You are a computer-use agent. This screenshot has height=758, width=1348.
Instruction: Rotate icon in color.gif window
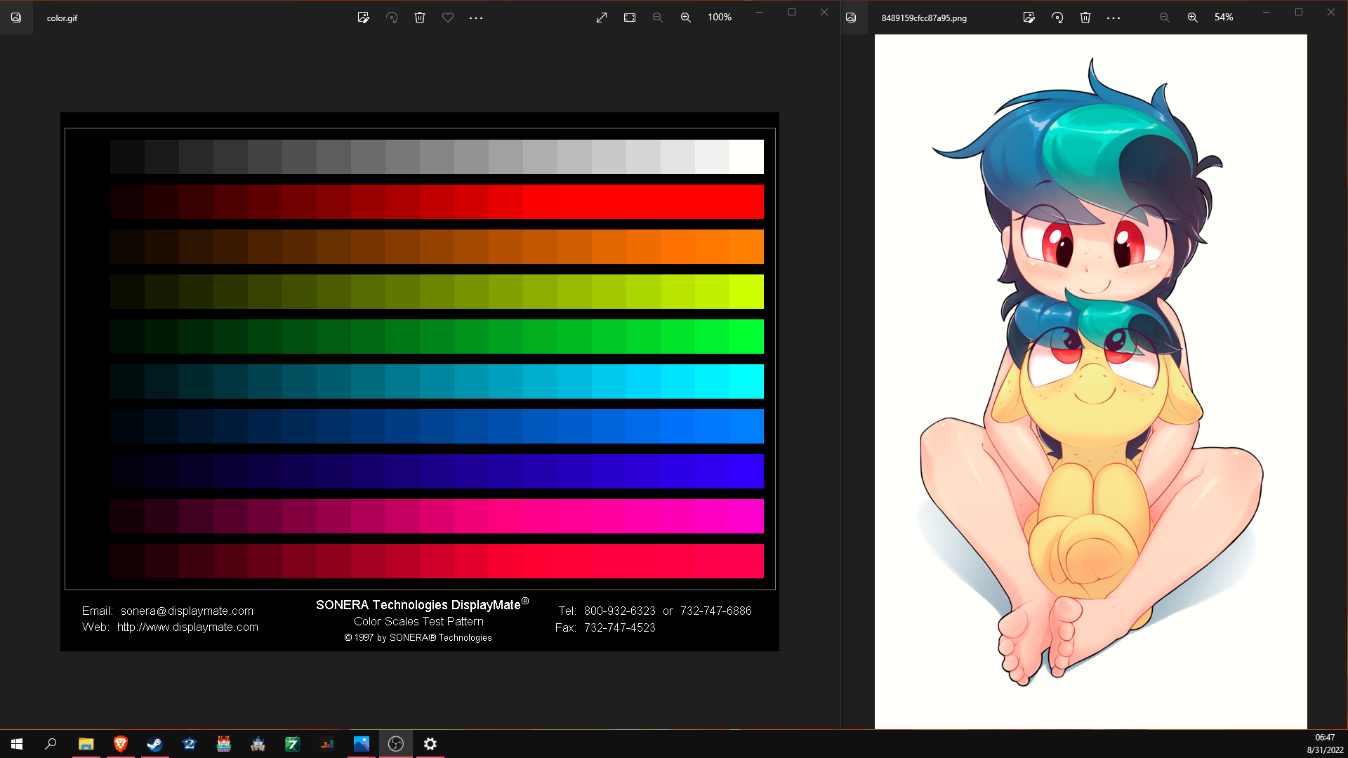click(x=392, y=18)
